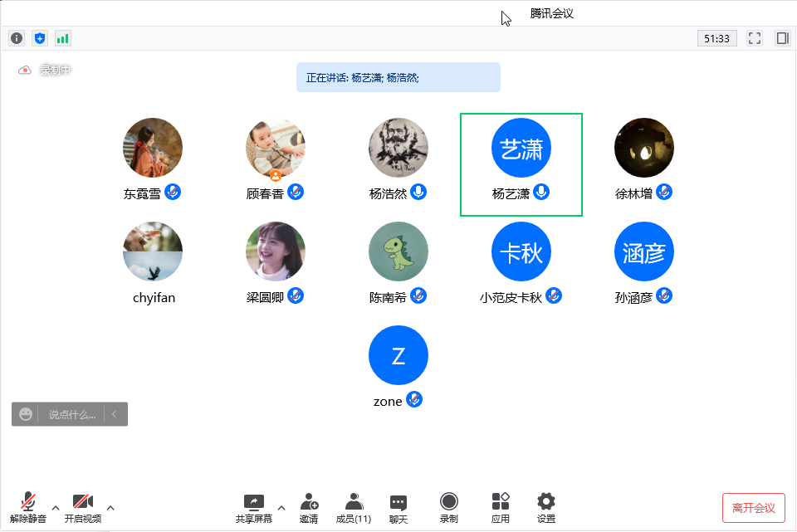Image resolution: width=797 pixels, height=532 pixels.
Task: Open the chat (聊天) panel
Action: (x=398, y=507)
